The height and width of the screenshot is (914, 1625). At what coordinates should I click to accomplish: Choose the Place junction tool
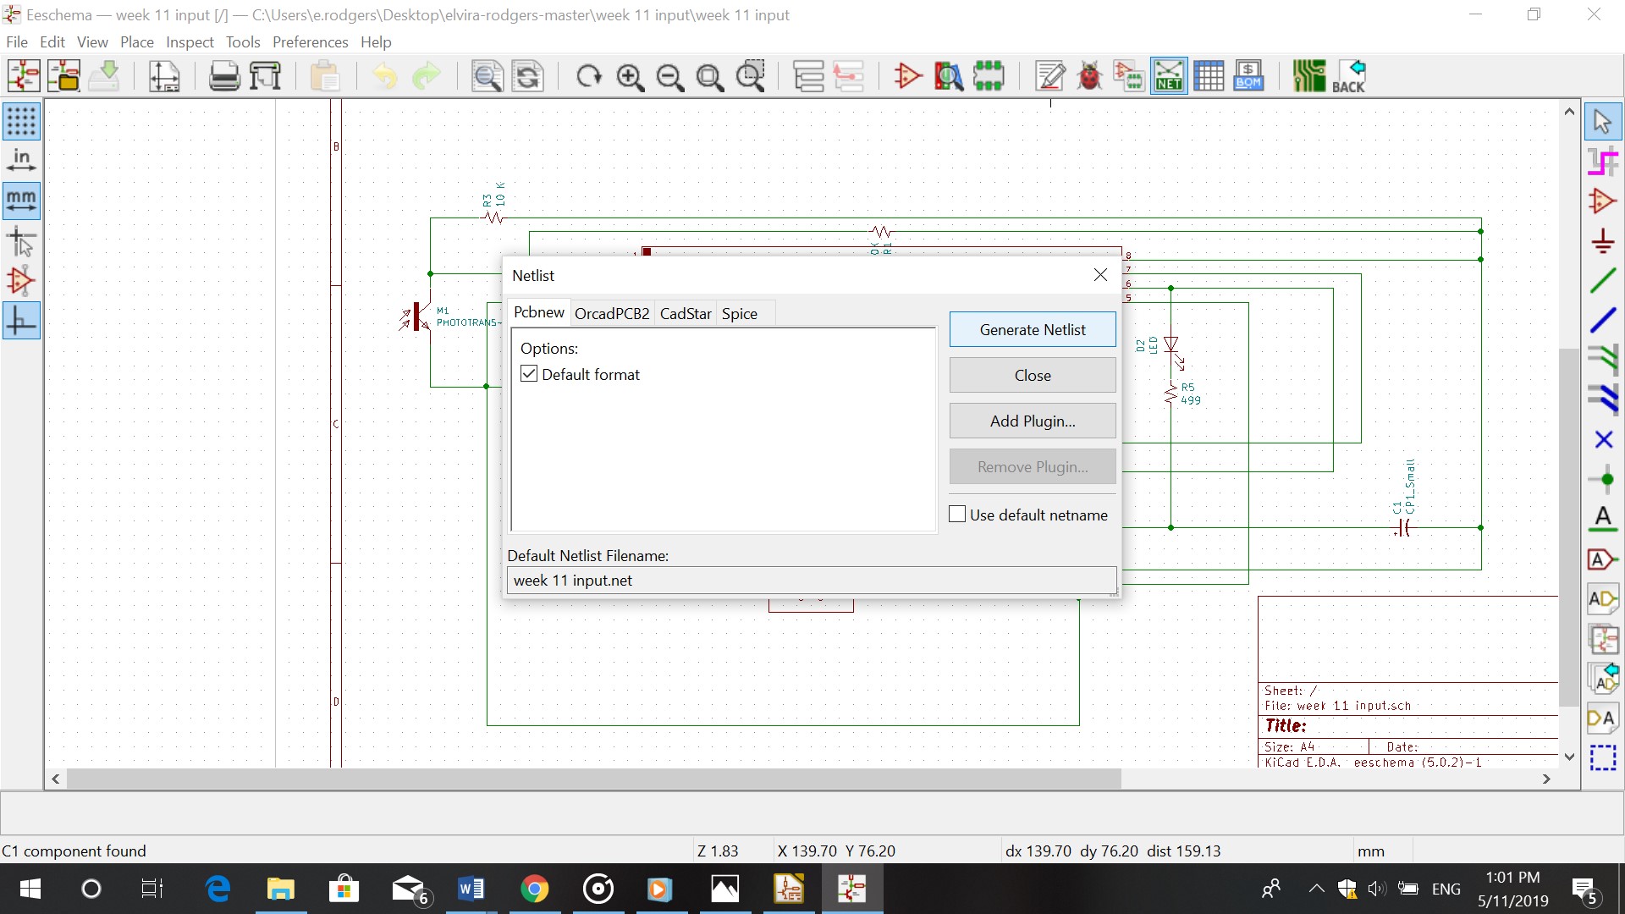[x=1603, y=480]
